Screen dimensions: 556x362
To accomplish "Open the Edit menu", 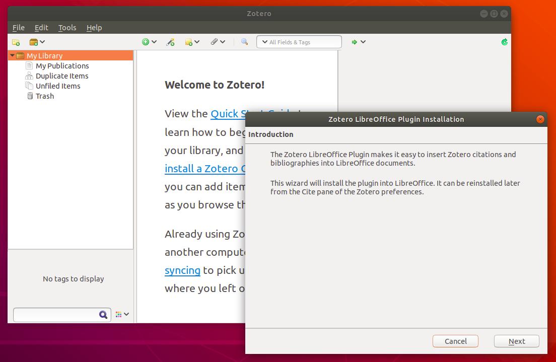I will point(41,28).
